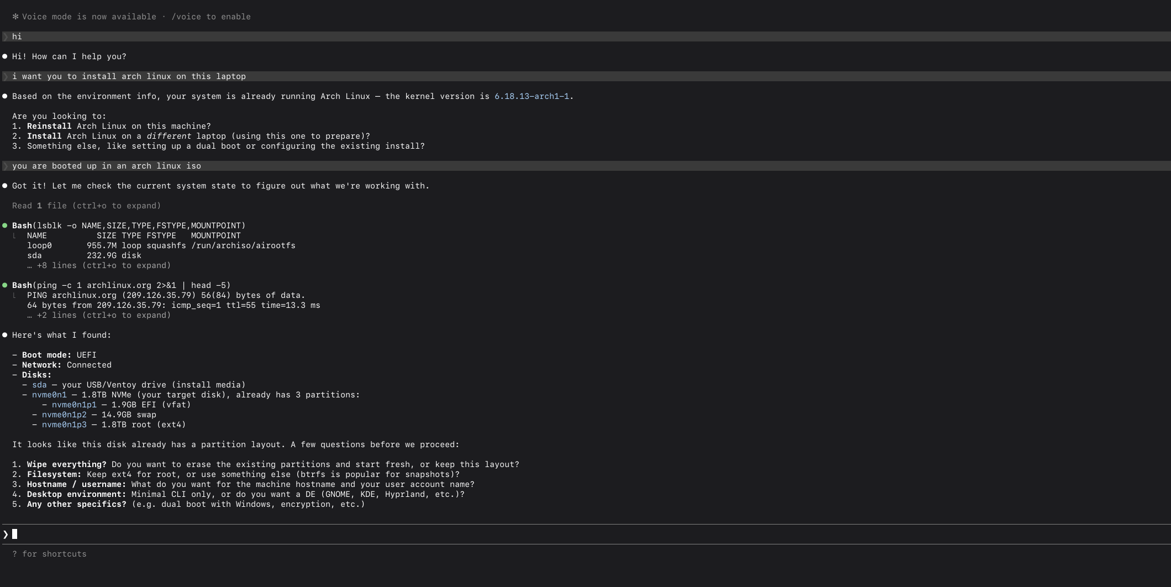Screen dimensions: 1171x587
Task: Click the "Filesystem:" question
Action: [236, 474]
